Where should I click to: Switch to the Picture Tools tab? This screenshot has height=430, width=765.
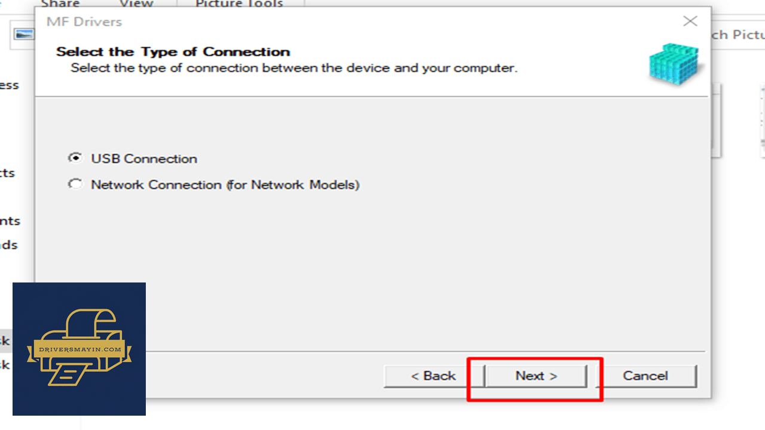point(239,4)
